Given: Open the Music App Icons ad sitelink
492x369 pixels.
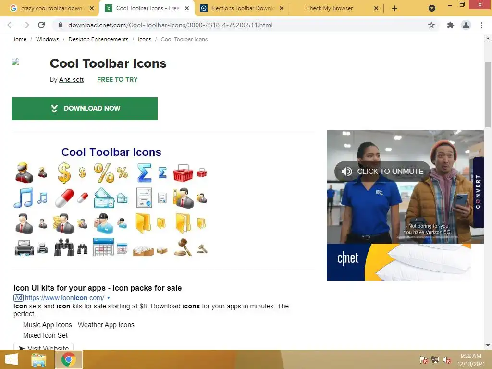Looking at the screenshot, I should point(48,325).
